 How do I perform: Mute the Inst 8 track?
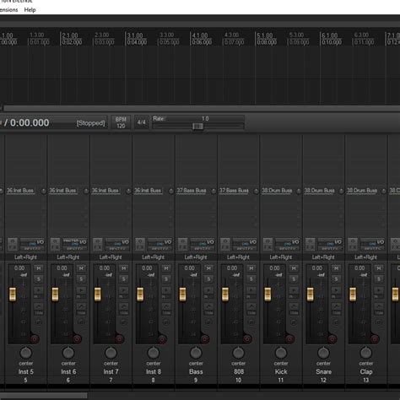(x=166, y=268)
